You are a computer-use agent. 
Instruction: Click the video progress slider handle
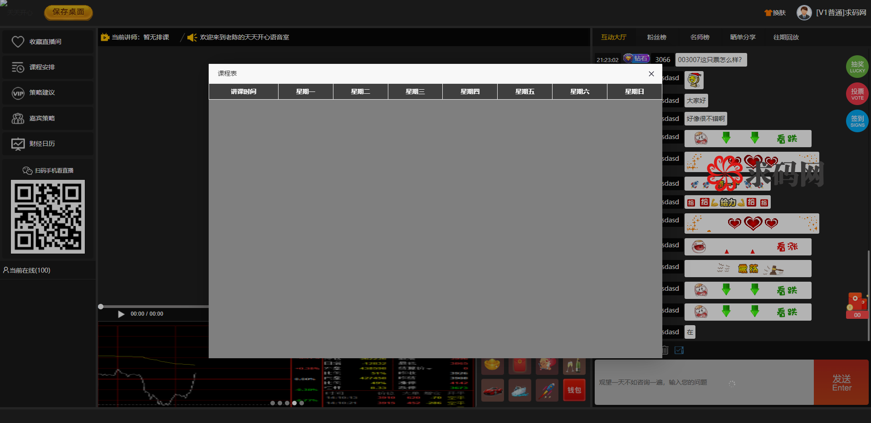(x=101, y=307)
